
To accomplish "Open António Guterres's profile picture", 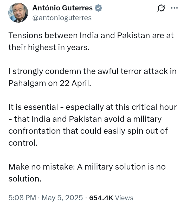I will [x=18, y=13].
